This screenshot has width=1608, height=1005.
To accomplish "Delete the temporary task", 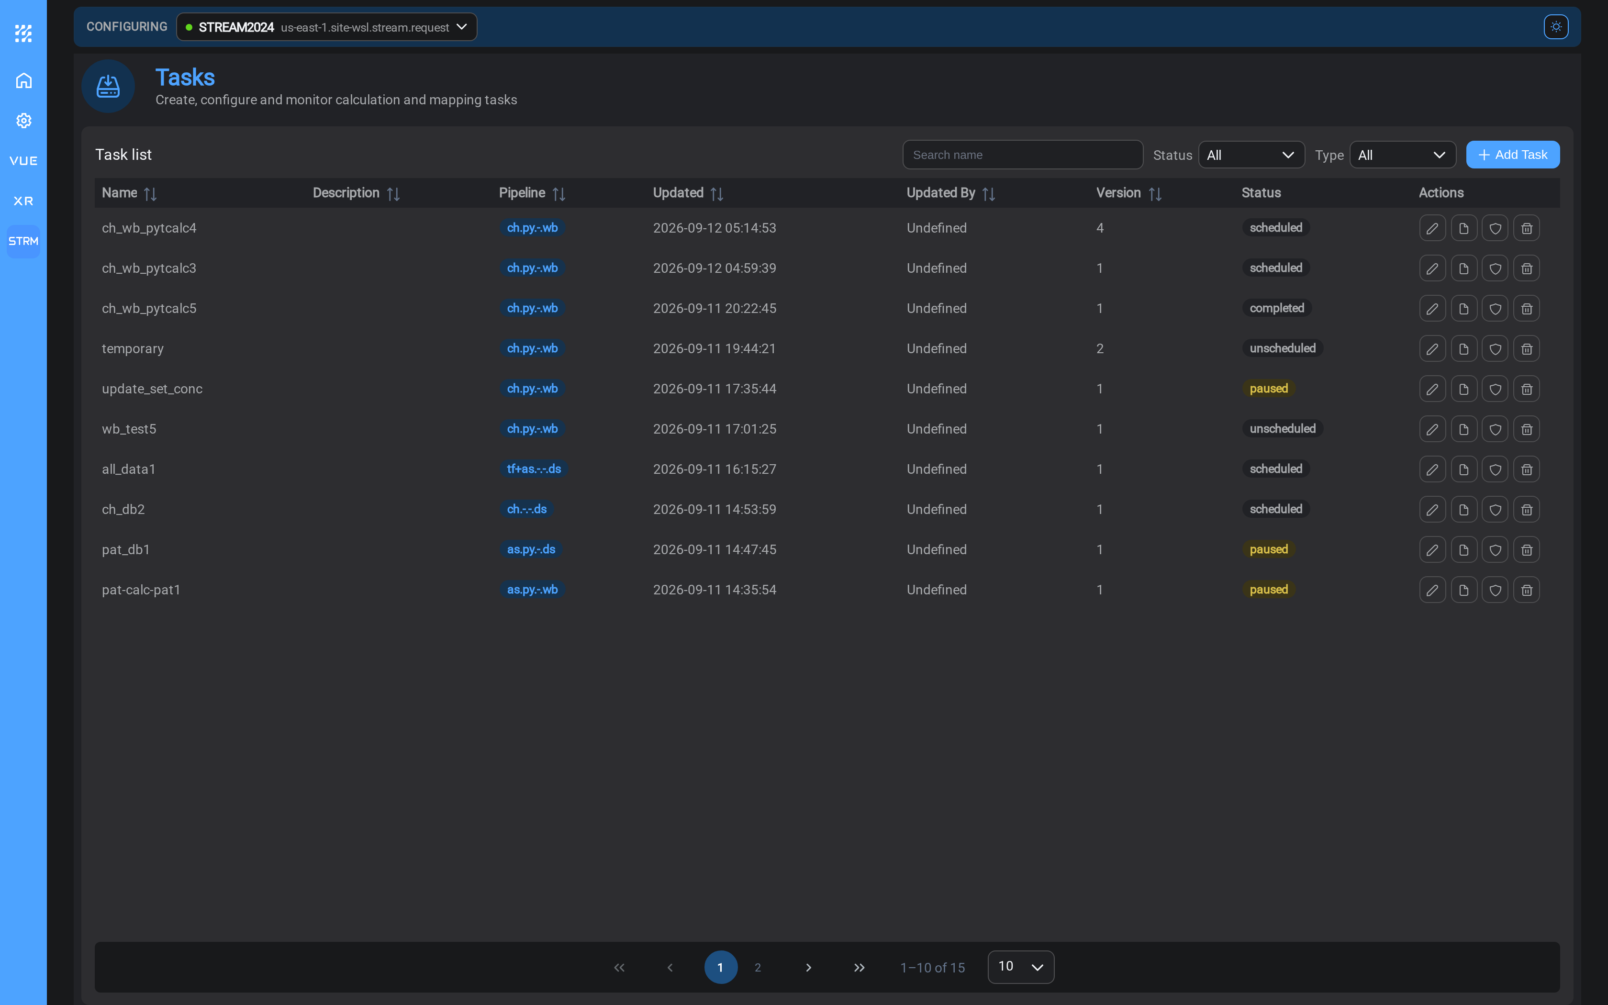I will [1526, 349].
